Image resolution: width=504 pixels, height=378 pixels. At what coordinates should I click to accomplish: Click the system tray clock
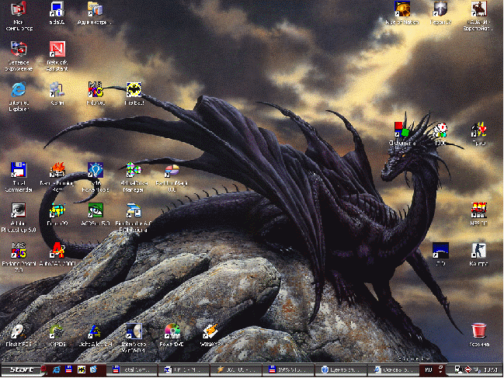[x=491, y=370]
